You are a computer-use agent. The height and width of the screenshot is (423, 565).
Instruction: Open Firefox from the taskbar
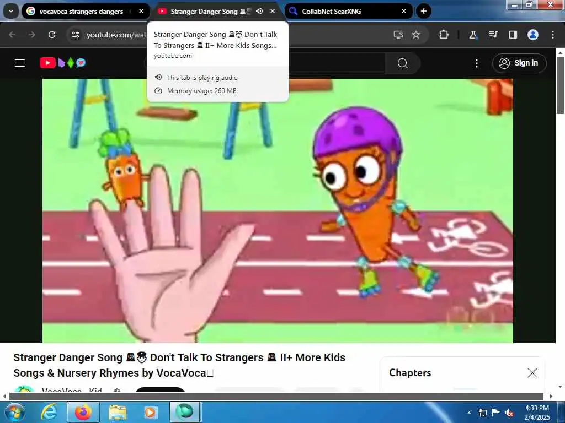coord(83,412)
